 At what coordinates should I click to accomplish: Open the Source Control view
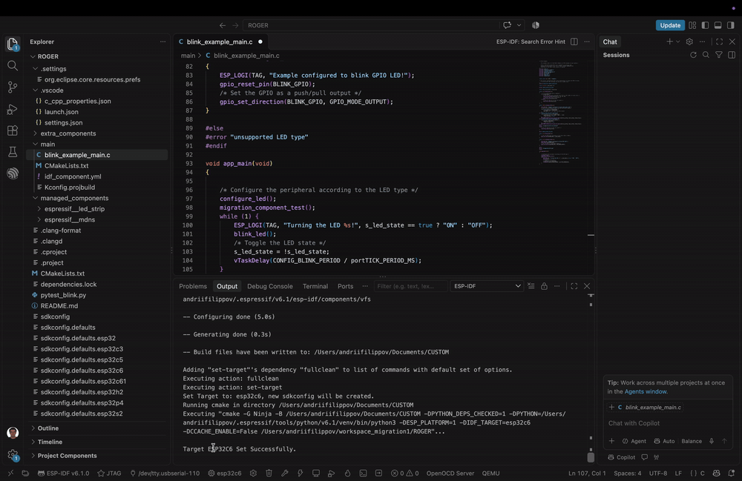[13, 87]
